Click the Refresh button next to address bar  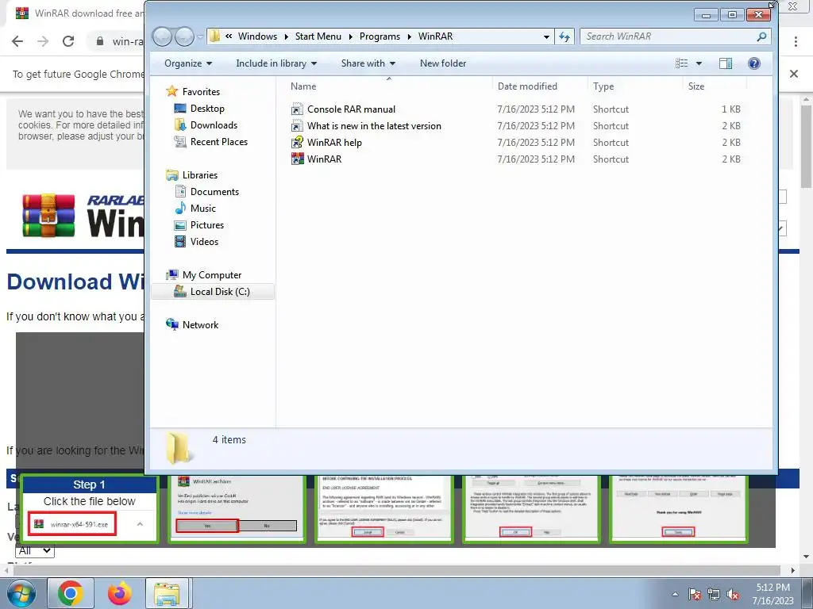564,36
